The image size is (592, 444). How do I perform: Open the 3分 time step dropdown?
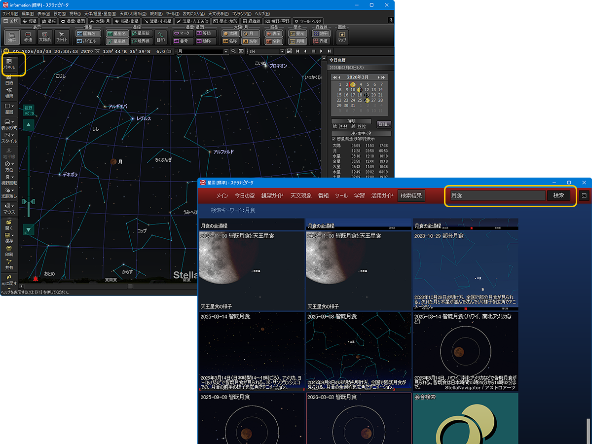(x=283, y=51)
